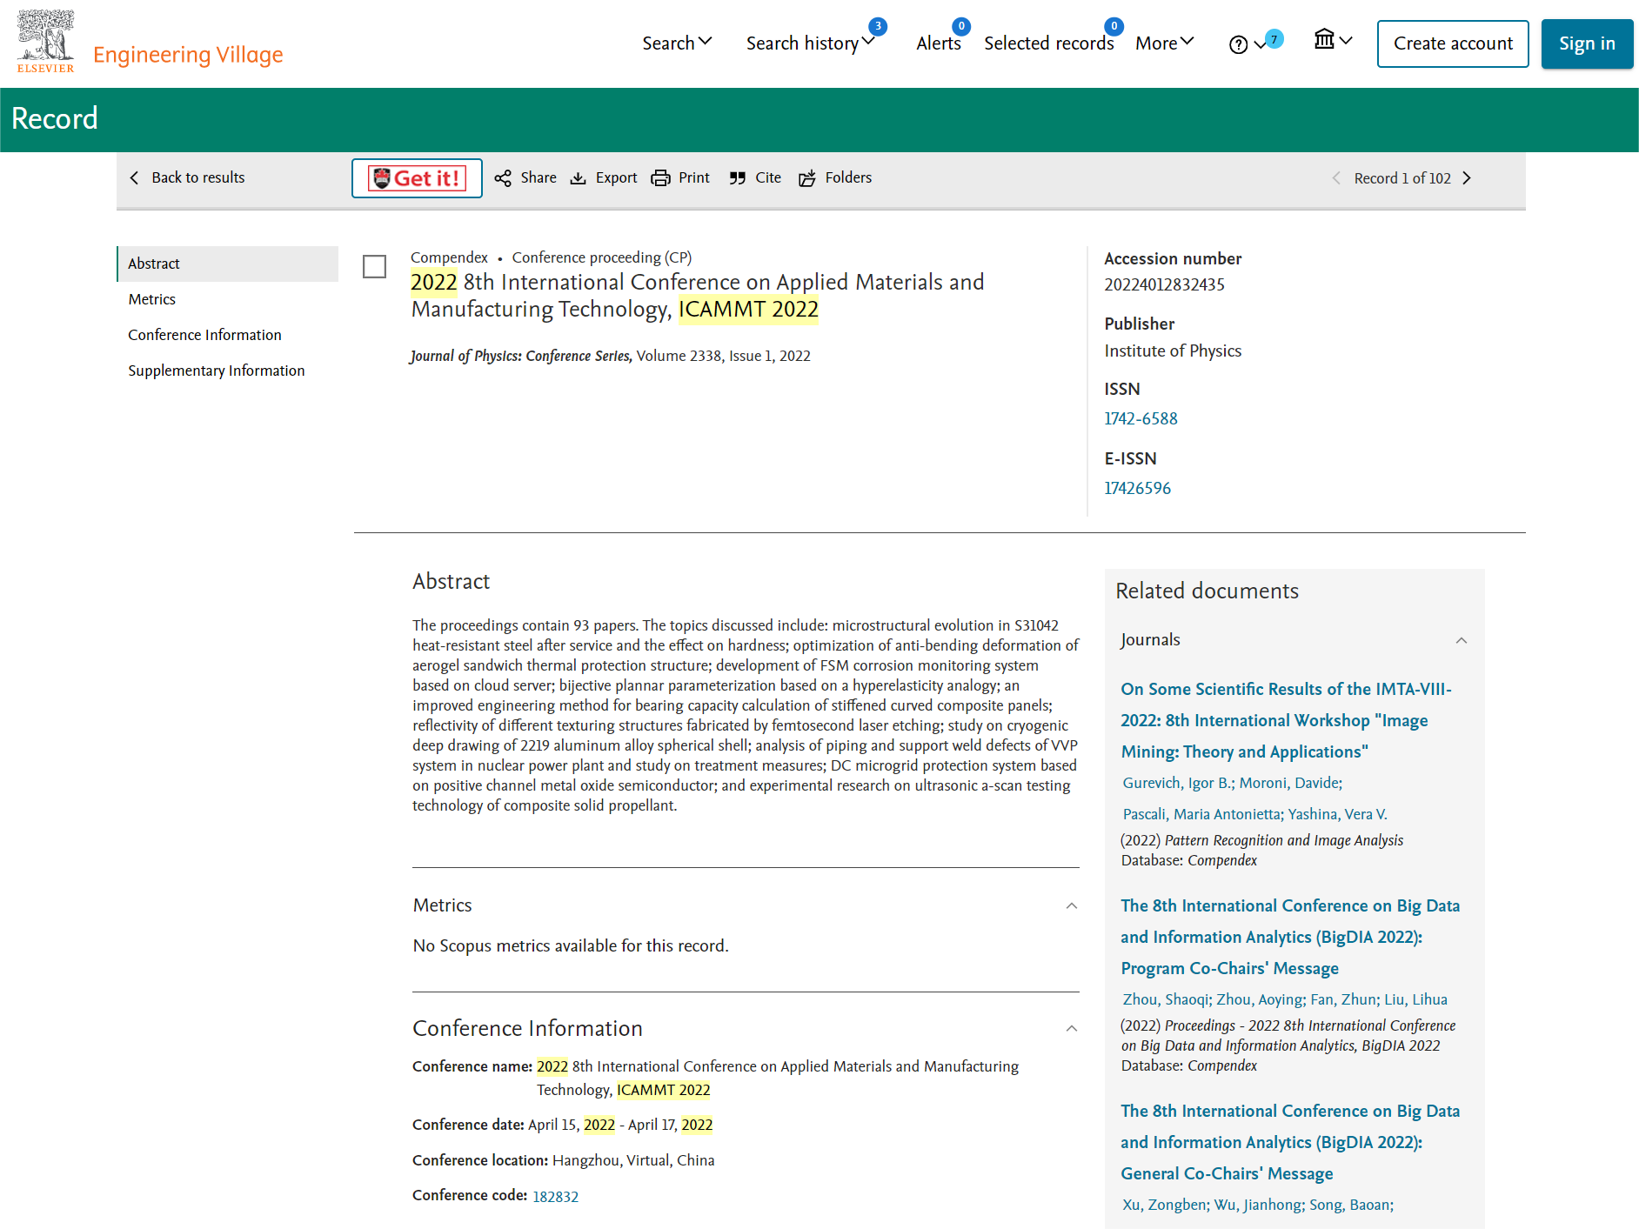
Task: Open the Alerts menu item
Action: (x=939, y=43)
